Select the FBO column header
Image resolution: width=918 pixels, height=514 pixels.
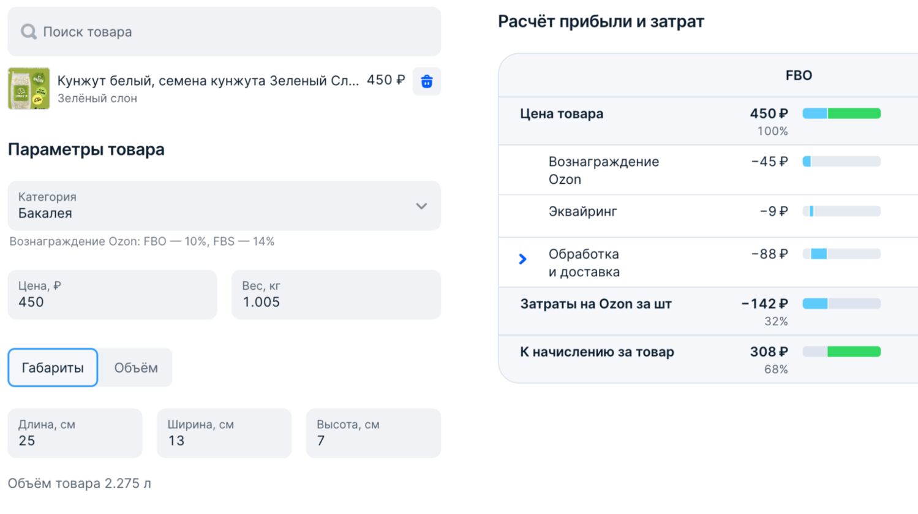coord(799,75)
